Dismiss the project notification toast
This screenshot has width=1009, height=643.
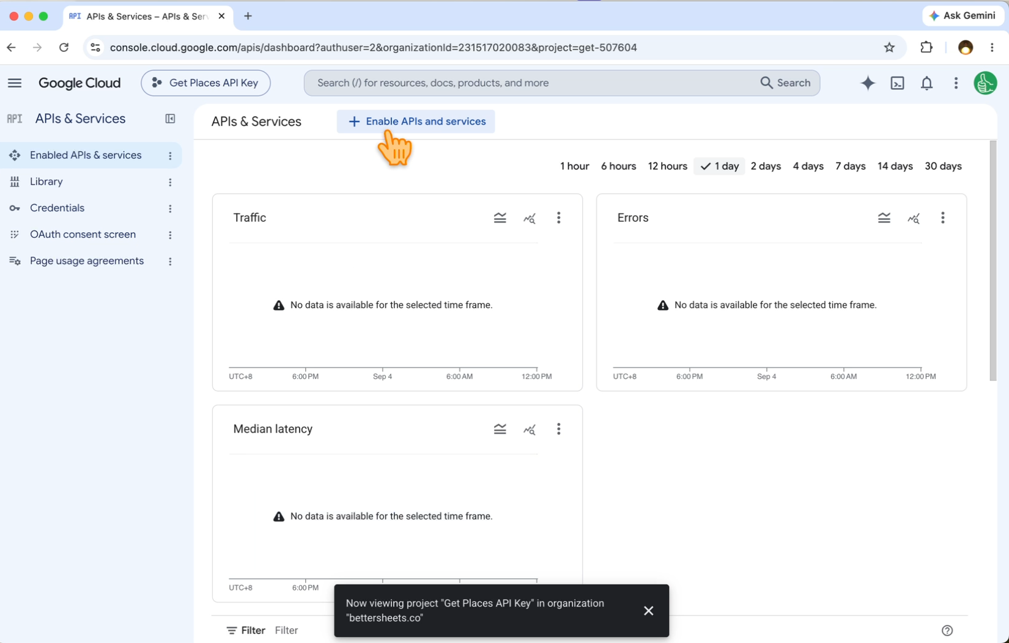pyautogui.click(x=648, y=611)
